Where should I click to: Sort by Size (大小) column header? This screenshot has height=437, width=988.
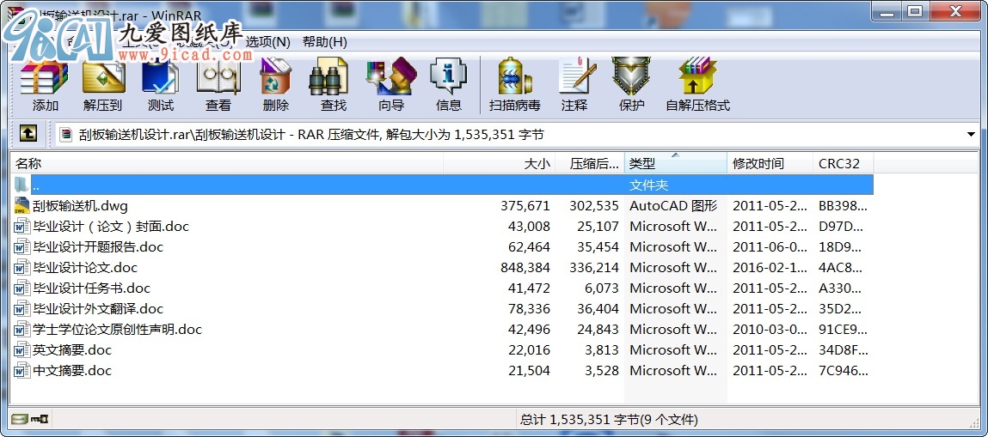(x=537, y=163)
